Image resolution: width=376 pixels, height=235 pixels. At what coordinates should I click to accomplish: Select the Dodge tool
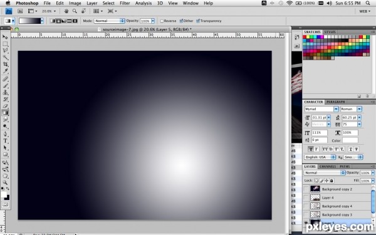tap(5, 127)
